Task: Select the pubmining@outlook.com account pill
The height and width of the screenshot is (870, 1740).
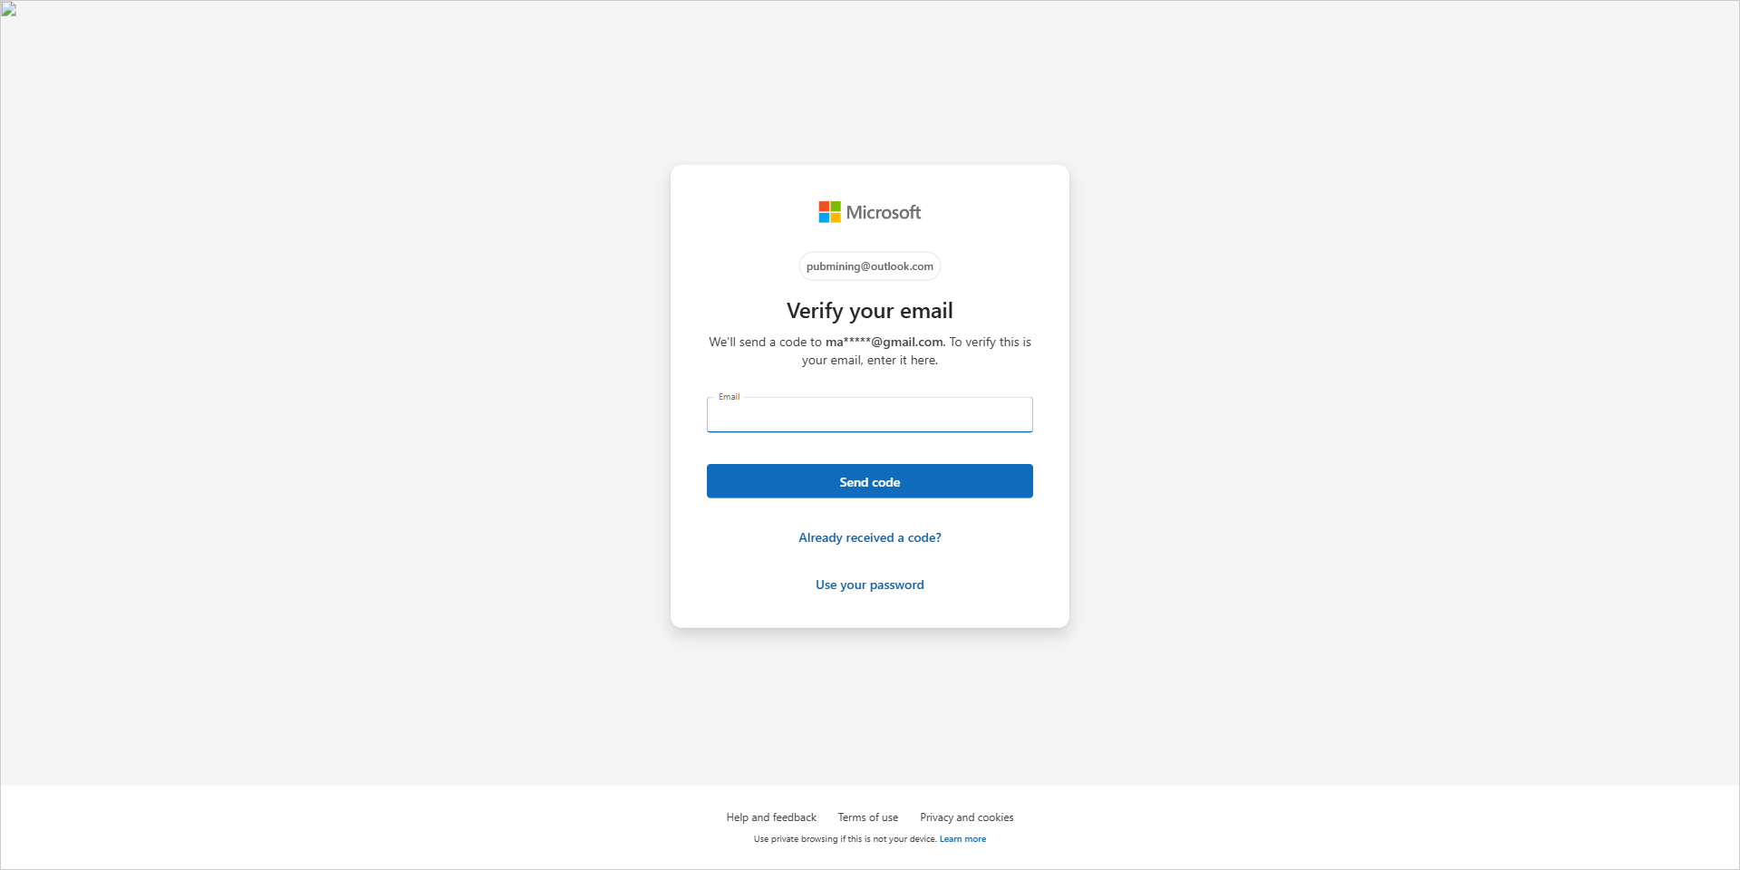Action: pyautogui.click(x=869, y=266)
